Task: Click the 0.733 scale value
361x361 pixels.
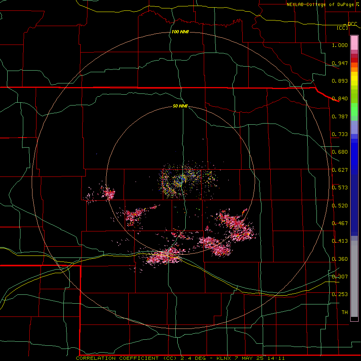Action: (x=340, y=134)
